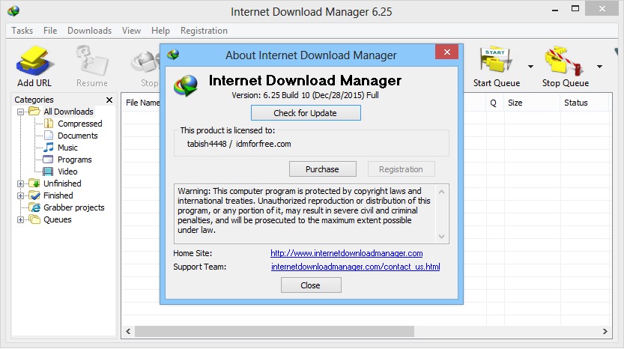Click the version text 6.25 Build 10
624x349 pixels.
coord(286,95)
